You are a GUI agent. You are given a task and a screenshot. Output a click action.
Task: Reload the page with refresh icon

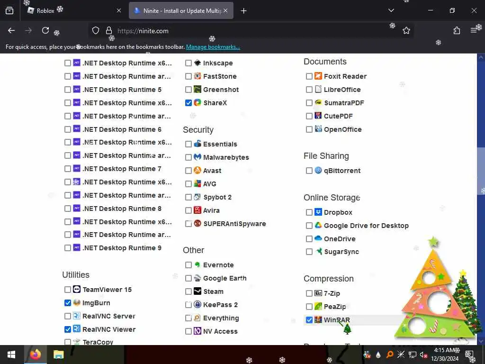(45, 30)
